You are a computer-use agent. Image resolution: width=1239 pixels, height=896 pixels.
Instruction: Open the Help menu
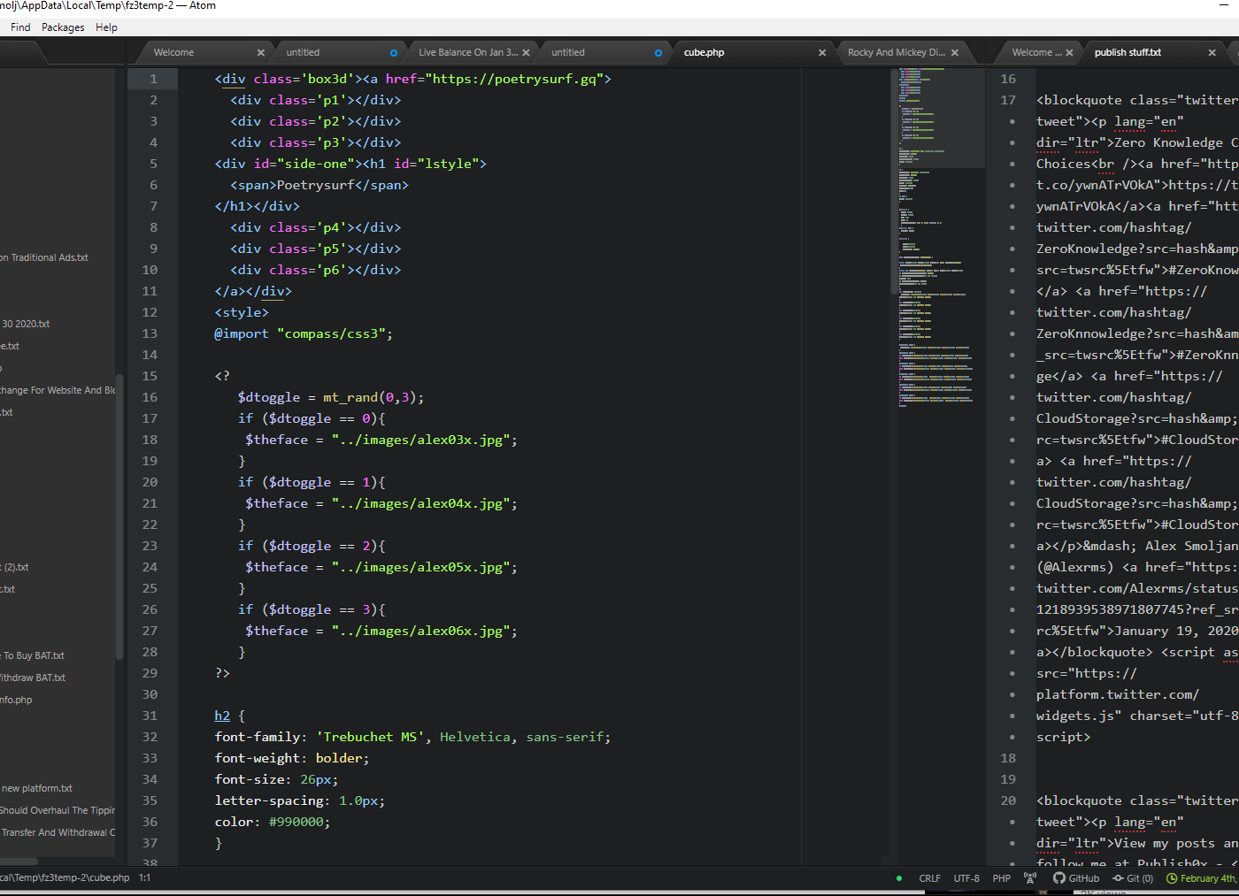(106, 27)
